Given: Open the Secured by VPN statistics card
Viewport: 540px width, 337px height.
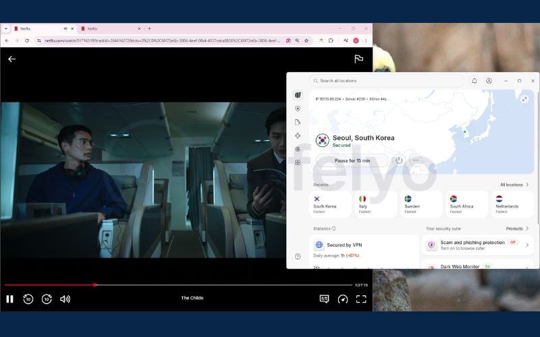Looking at the screenshot, I should point(364,251).
